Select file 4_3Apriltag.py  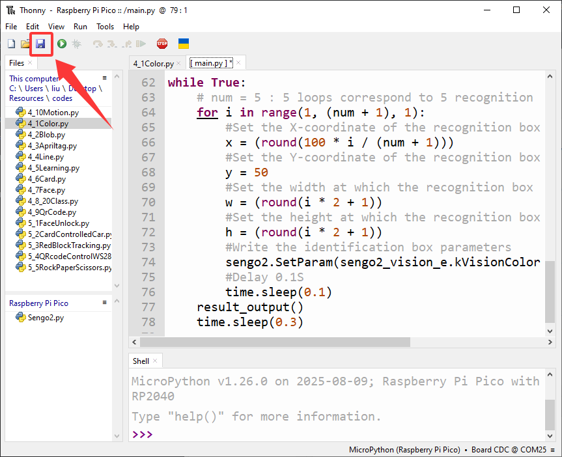tap(52, 146)
